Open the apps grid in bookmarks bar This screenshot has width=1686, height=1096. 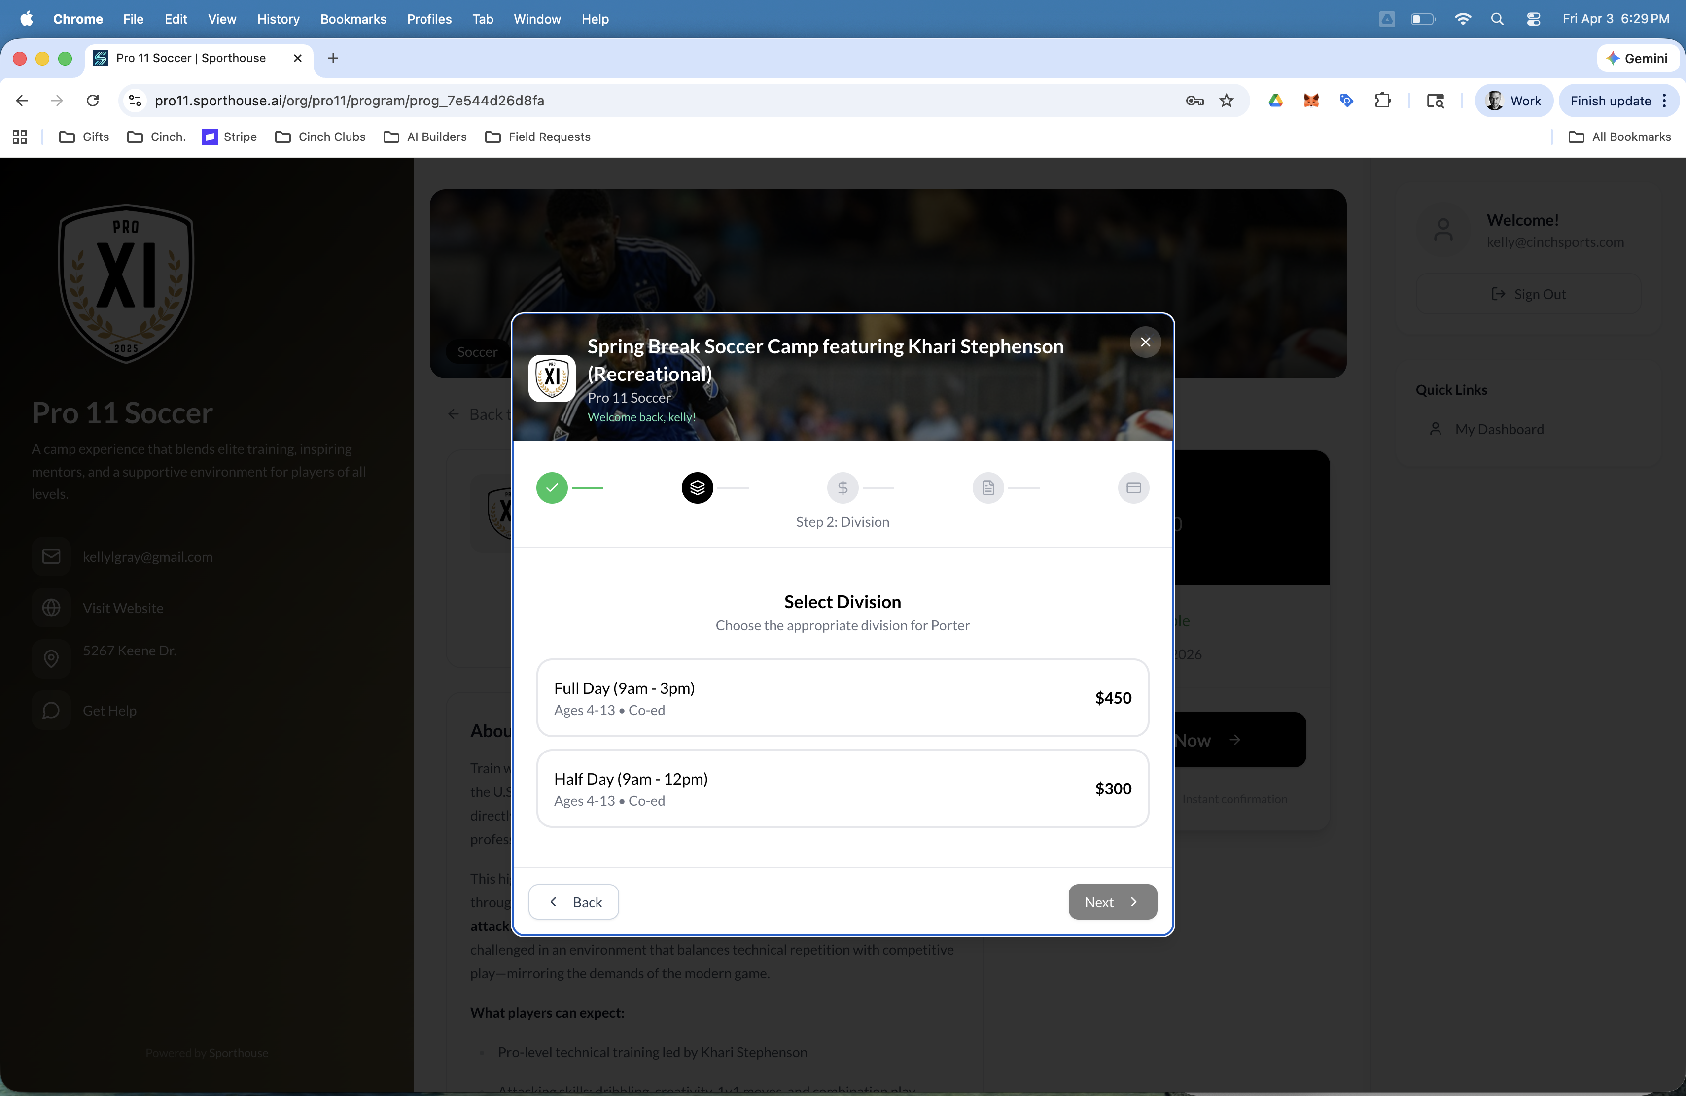[20, 137]
